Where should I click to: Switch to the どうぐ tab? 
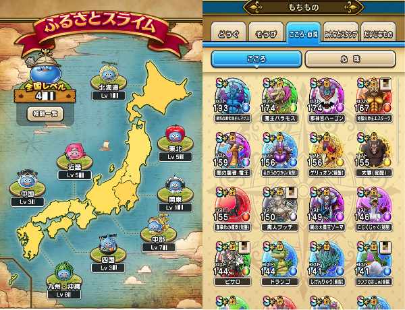click(229, 33)
